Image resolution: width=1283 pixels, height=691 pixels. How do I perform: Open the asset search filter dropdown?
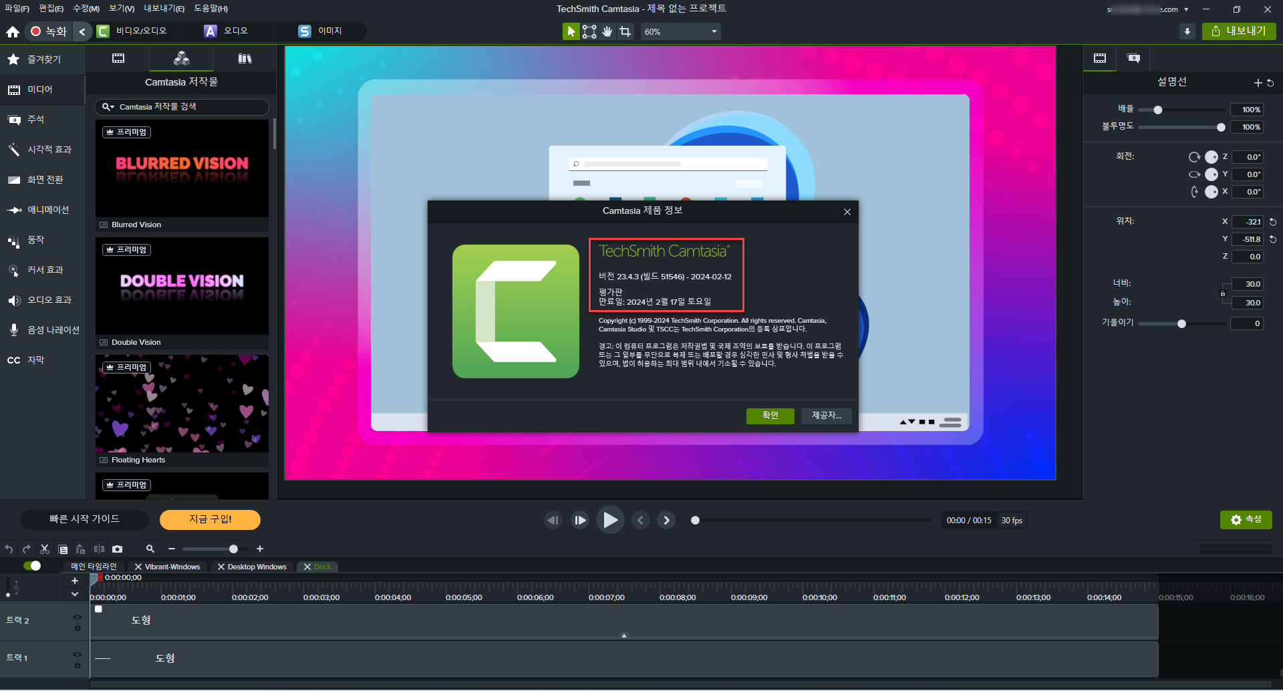tap(108, 107)
